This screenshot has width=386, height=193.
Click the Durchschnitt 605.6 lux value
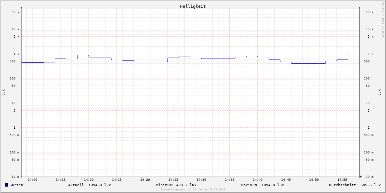[x=354, y=185]
